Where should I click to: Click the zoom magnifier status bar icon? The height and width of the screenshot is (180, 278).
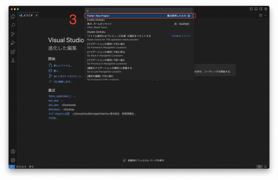[260, 167]
